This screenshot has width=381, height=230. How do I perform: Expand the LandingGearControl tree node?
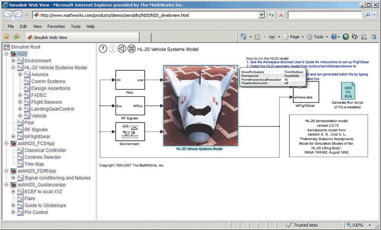[x=20, y=109]
